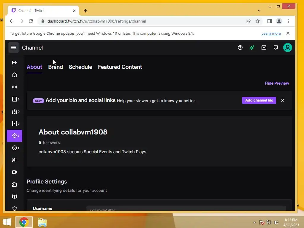
Task: Reload the page
Action: click(x=31, y=21)
